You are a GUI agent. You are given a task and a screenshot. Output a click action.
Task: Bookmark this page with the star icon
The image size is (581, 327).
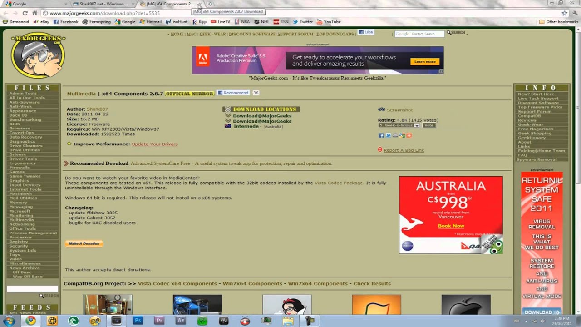coord(564,13)
